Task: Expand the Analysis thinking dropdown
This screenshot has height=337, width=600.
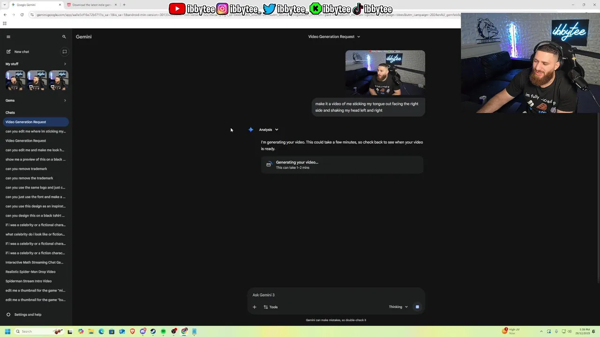Action: pyautogui.click(x=277, y=130)
